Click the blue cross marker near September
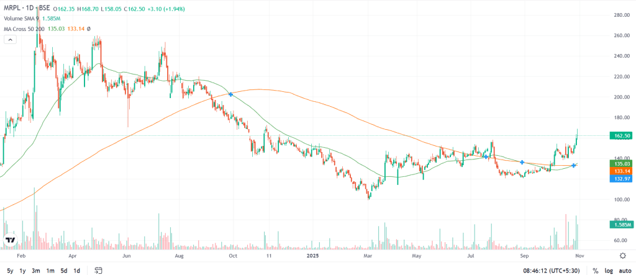 pyautogui.click(x=522, y=162)
